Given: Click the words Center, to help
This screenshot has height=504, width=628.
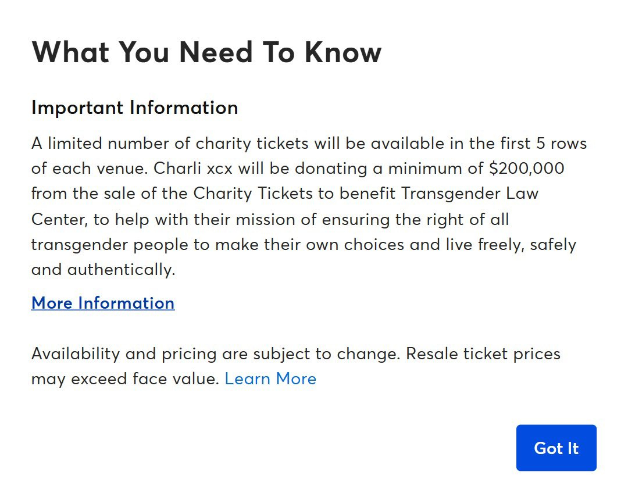Looking at the screenshot, I should (91, 219).
